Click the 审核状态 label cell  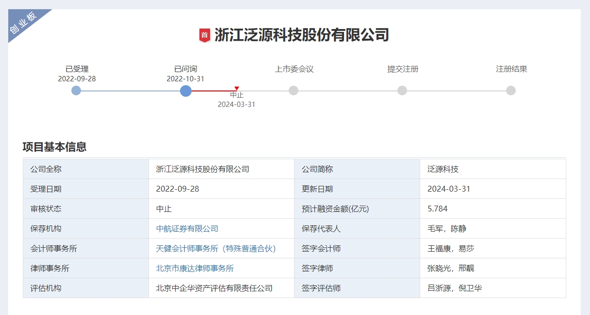pyautogui.click(x=86, y=209)
